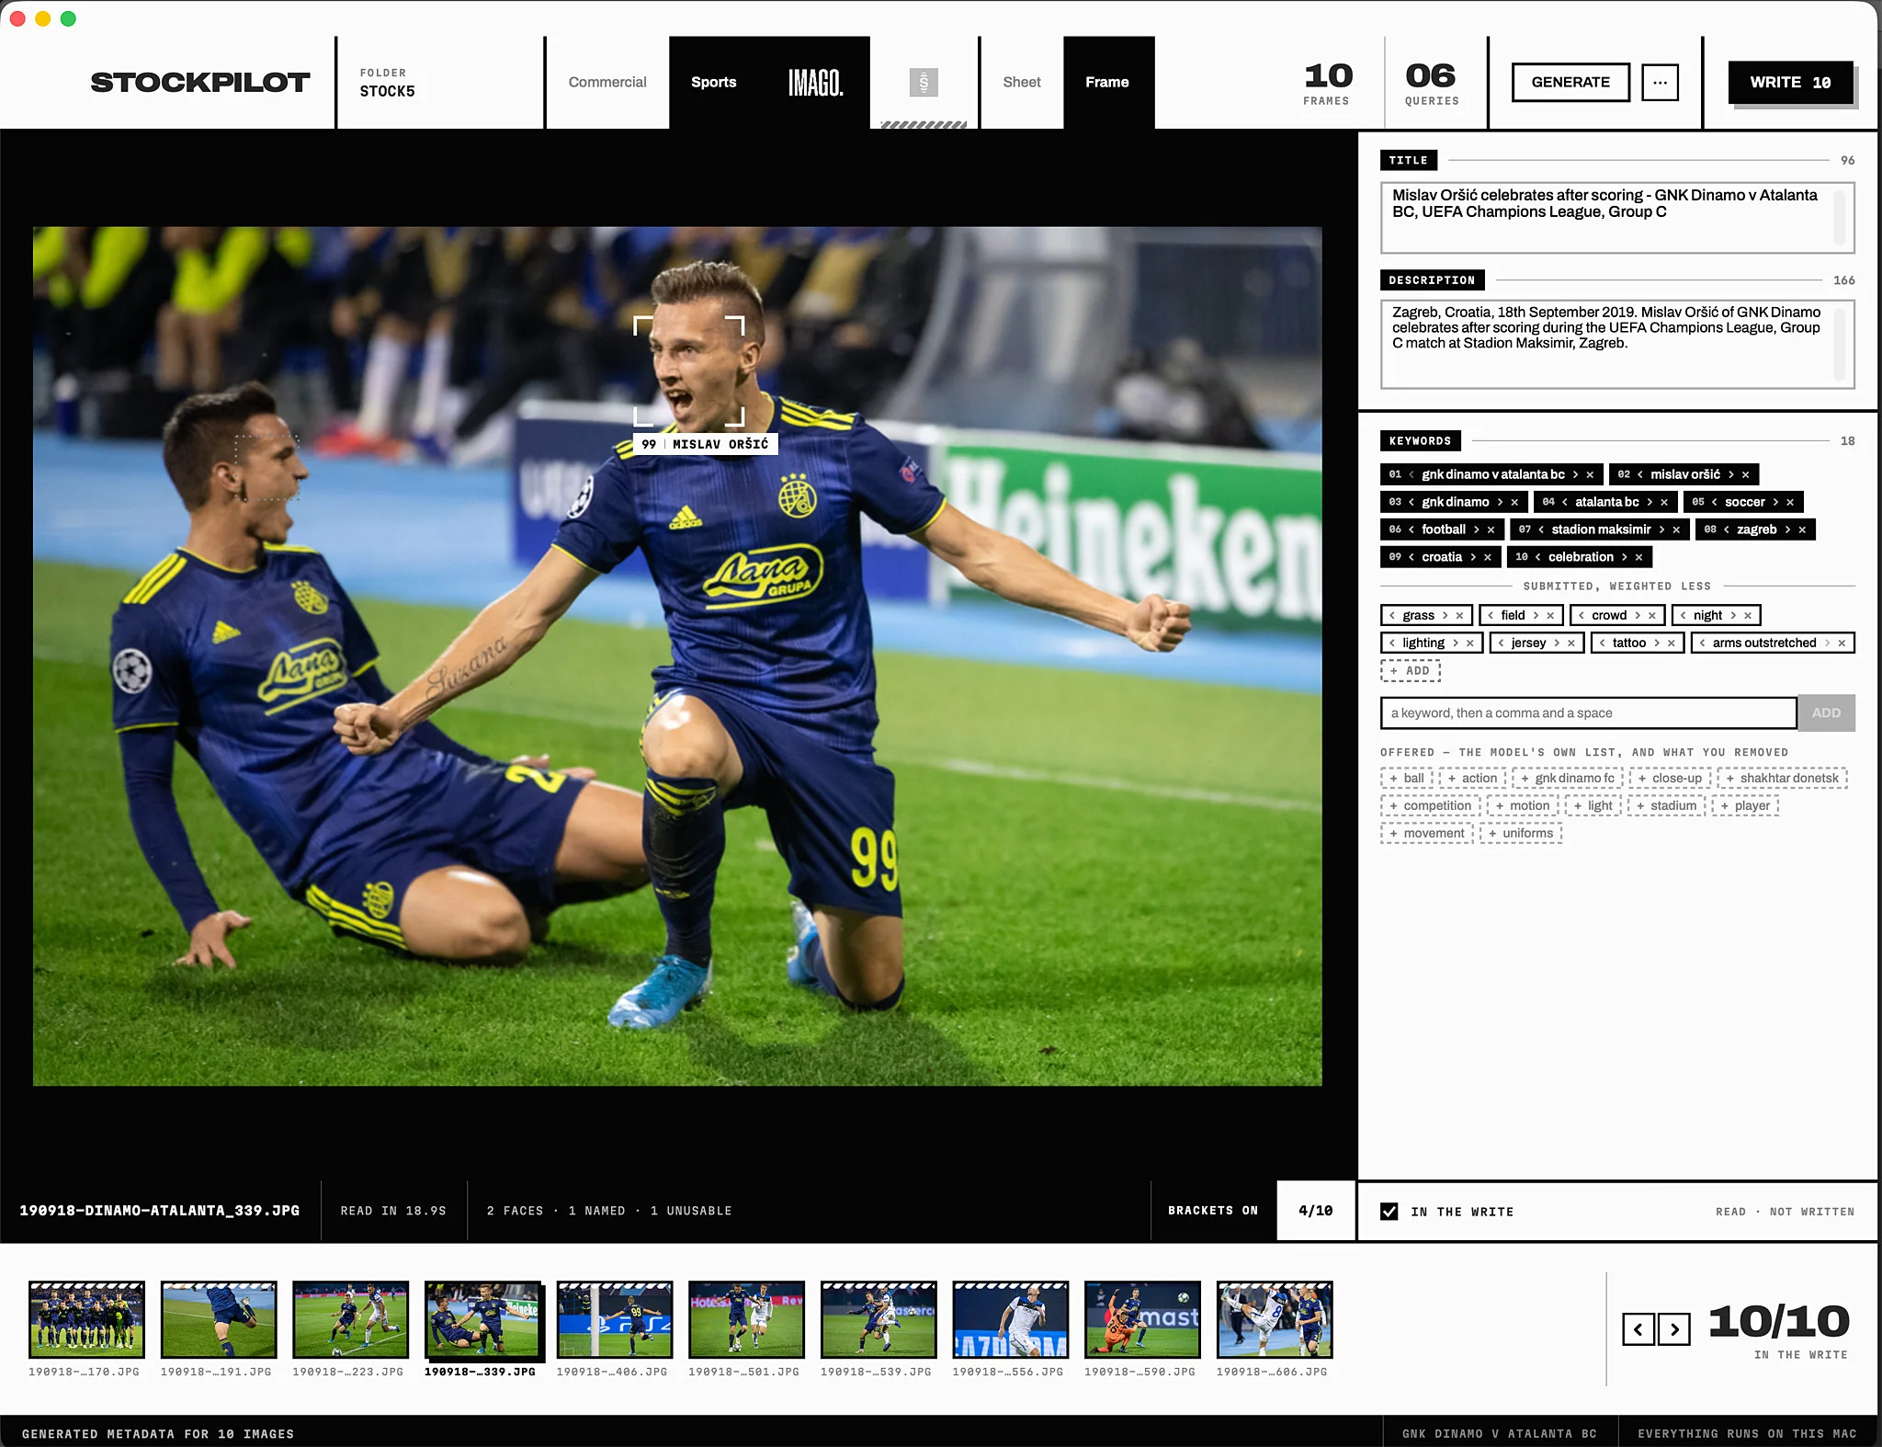
Task: Click the Description field scrollbar
Action: (x=1840, y=344)
